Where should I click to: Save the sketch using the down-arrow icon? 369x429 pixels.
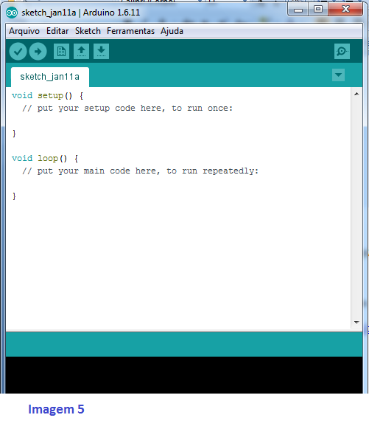point(101,52)
